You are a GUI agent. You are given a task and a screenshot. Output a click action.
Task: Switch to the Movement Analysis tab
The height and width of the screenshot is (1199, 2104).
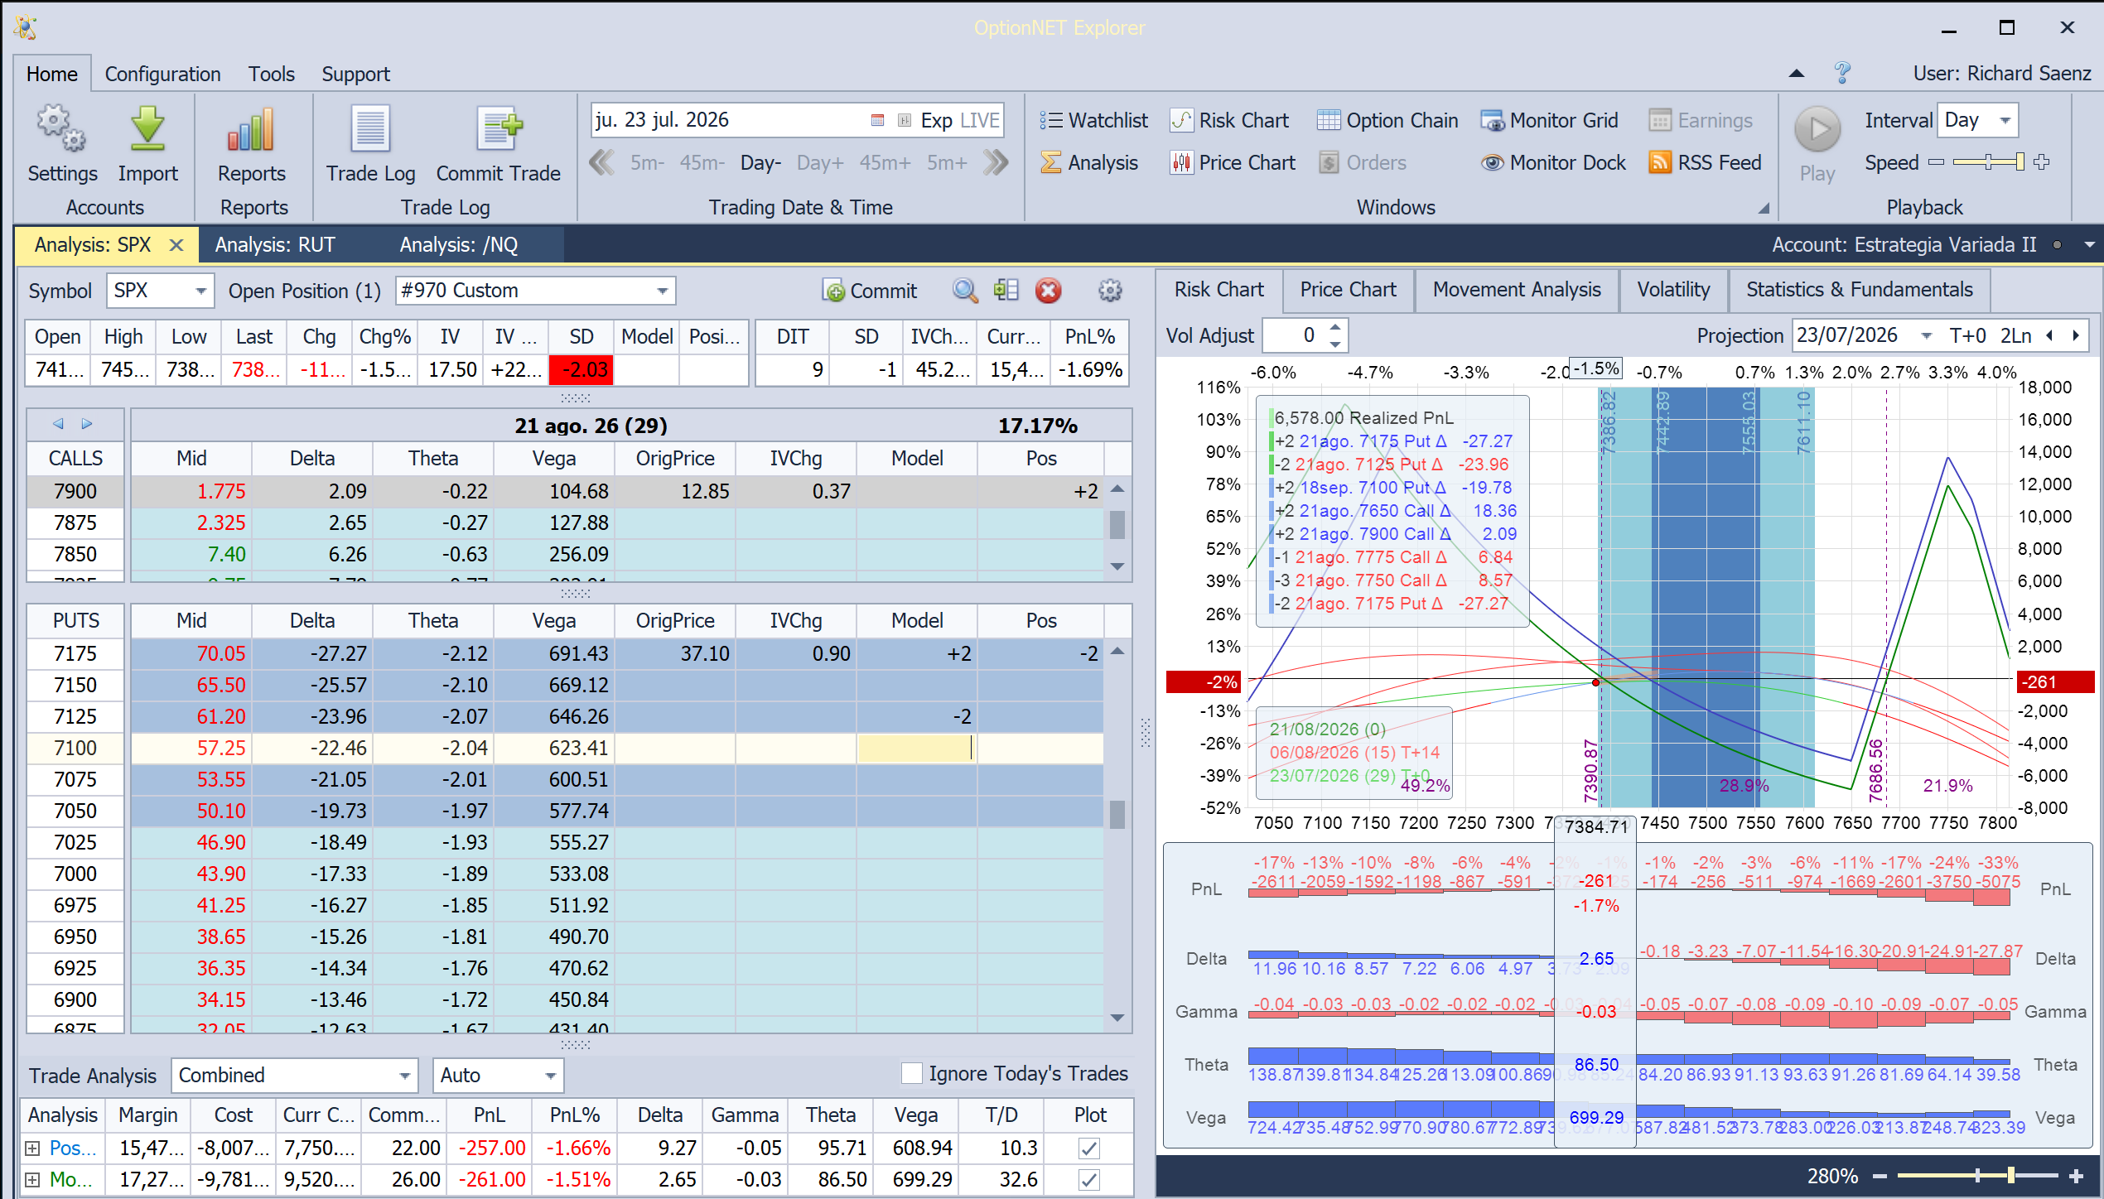pos(1517,290)
